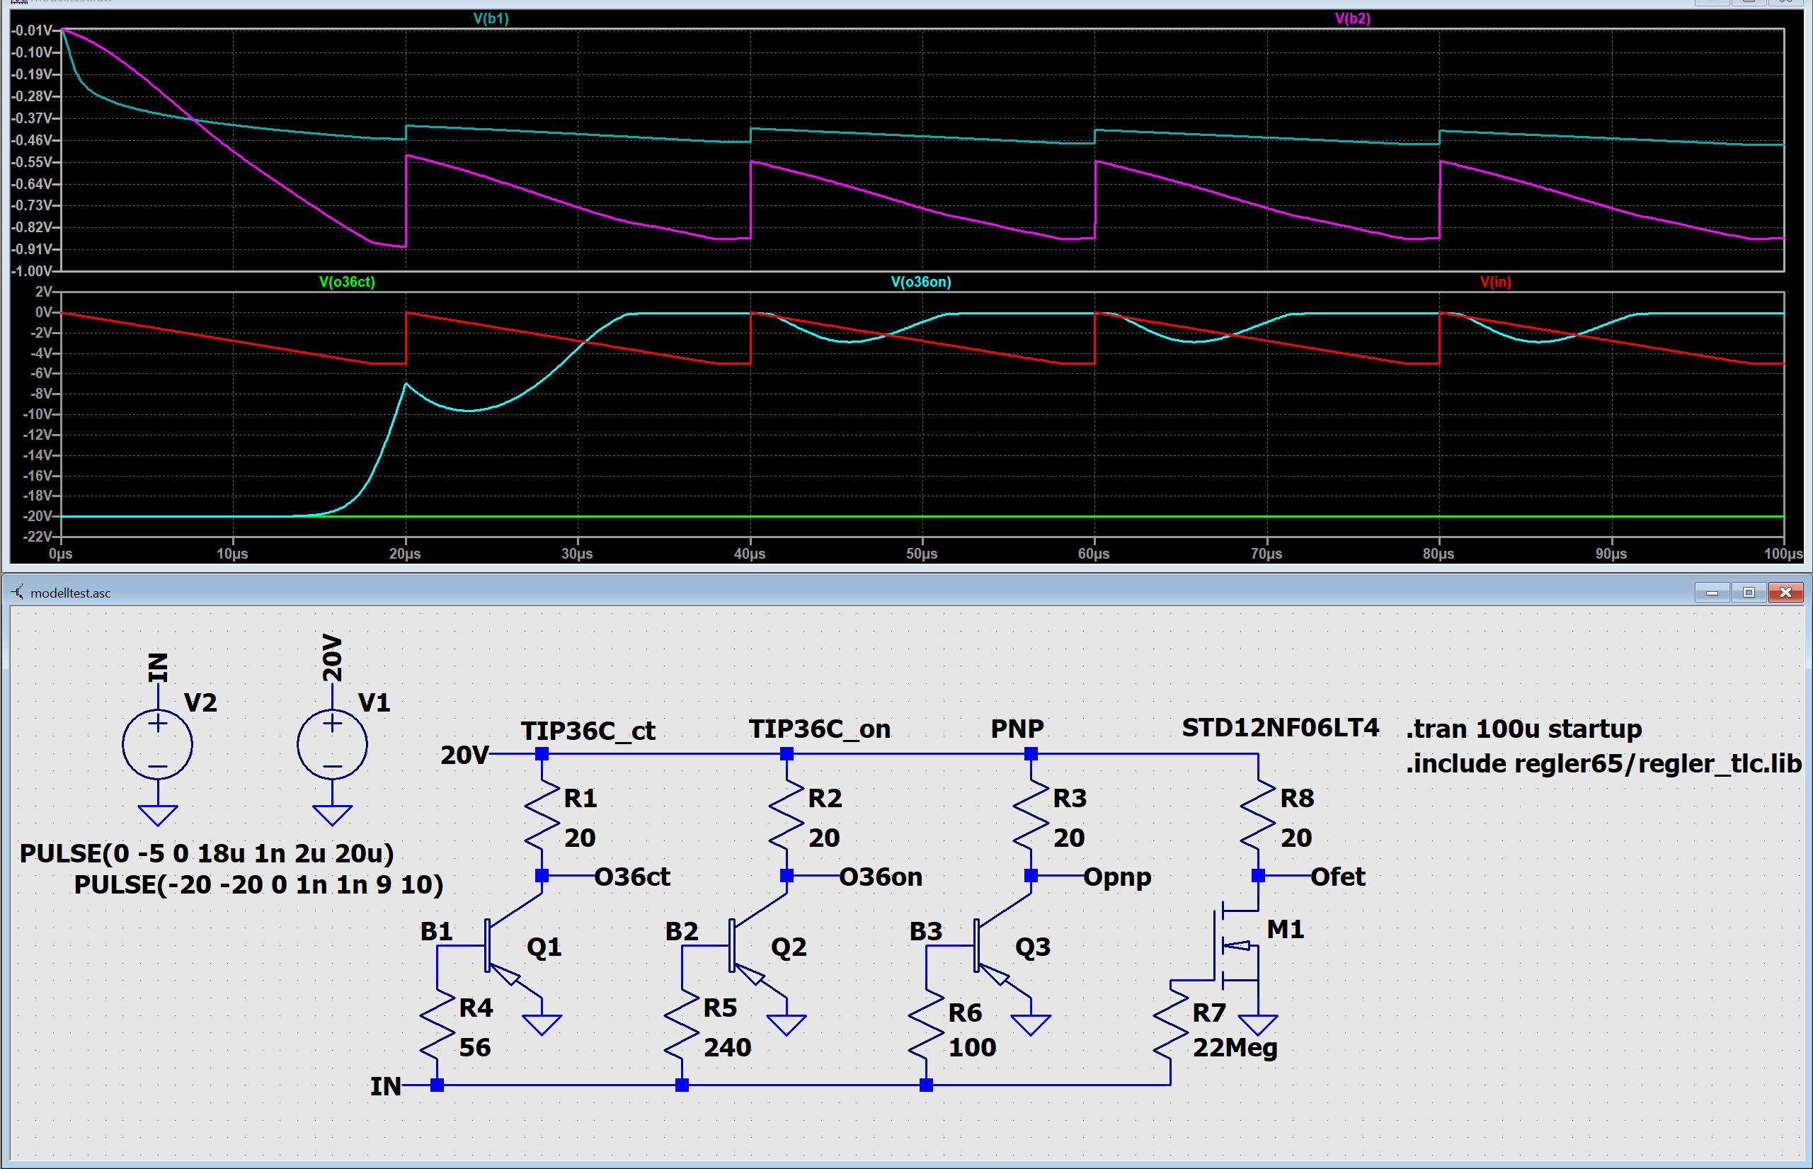
Task: Click the modelltest.asc window title icon
Action: (x=18, y=592)
